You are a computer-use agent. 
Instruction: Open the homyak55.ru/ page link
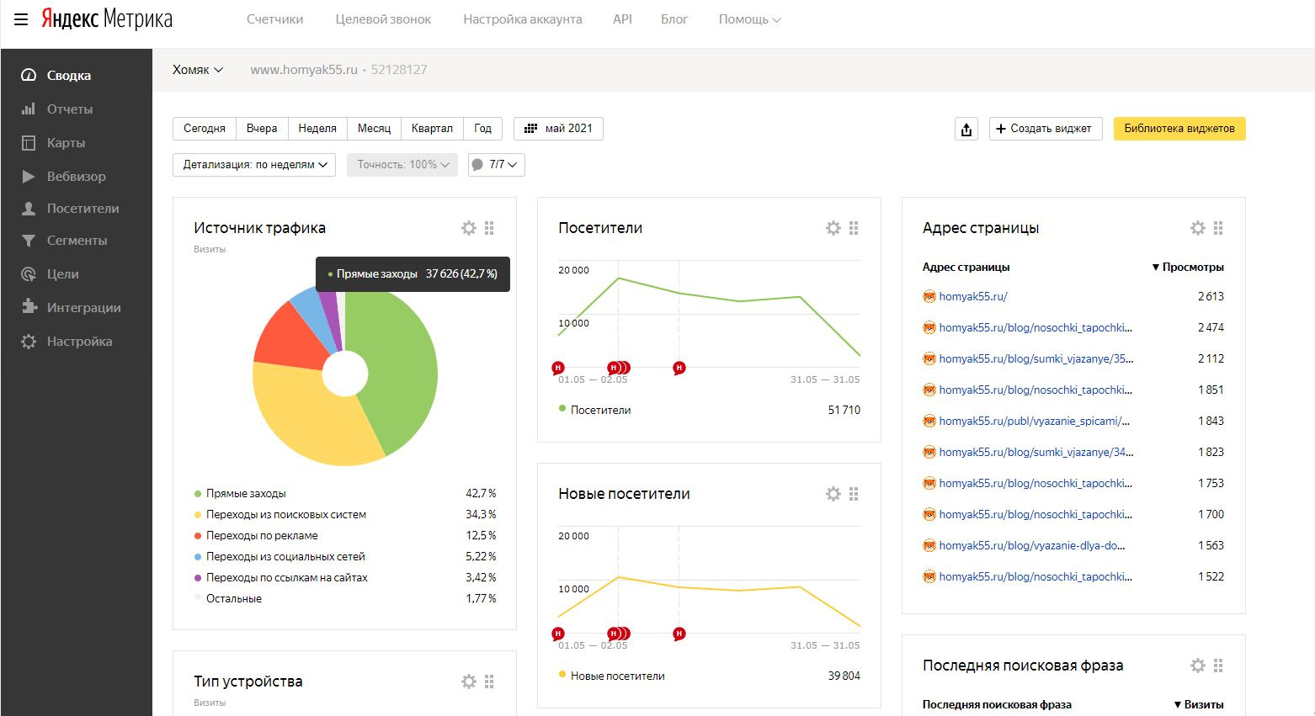coord(972,297)
